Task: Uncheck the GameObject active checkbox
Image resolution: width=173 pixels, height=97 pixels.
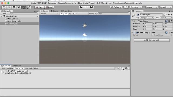Action: [138, 15]
